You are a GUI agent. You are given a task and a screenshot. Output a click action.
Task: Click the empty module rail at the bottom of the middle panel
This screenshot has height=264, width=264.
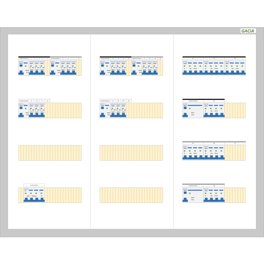[x=131, y=195]
